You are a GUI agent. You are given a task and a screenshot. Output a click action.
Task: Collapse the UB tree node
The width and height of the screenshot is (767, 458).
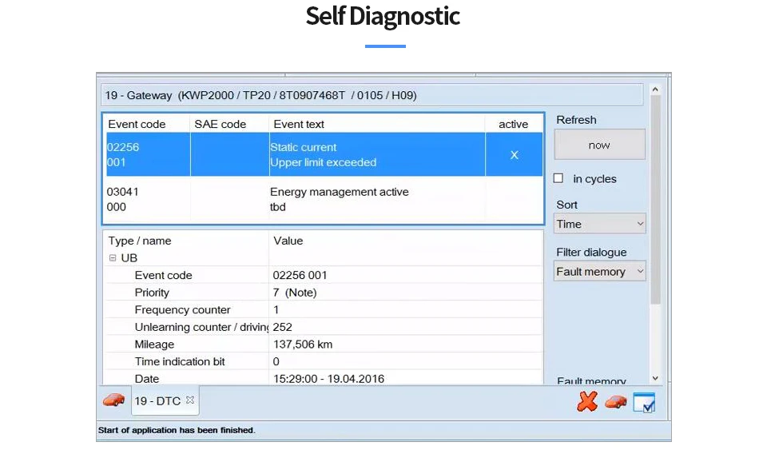[x=113, y=258]
